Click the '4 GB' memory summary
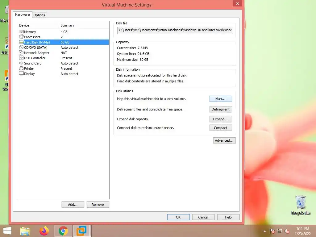Screen dimensions: 316x237 coord(64,32)
